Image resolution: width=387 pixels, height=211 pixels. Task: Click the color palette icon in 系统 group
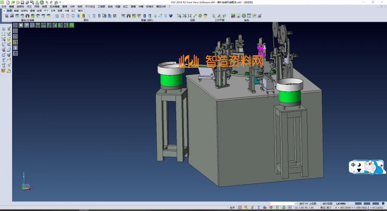pos(234,16)
